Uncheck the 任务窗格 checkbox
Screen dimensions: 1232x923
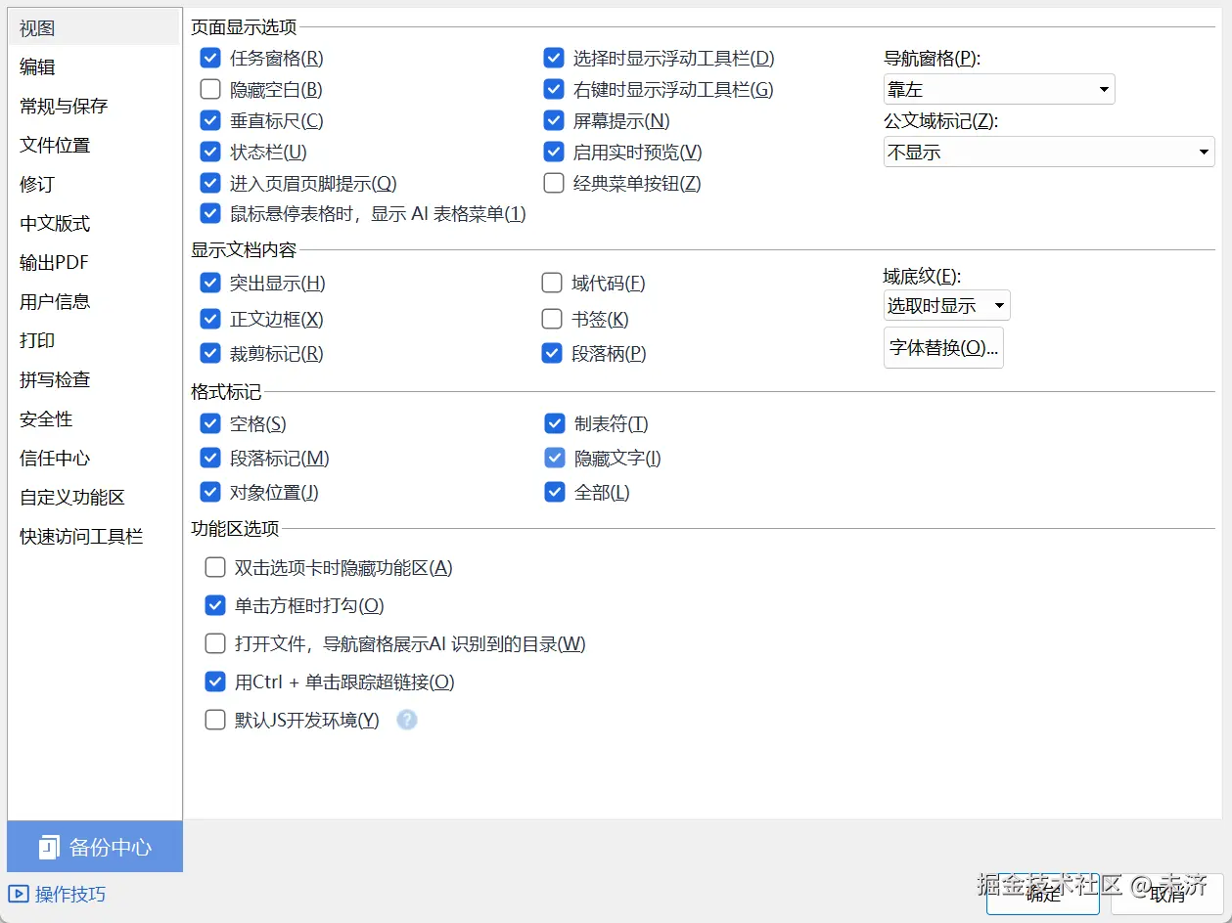click(x=210, y=59)
